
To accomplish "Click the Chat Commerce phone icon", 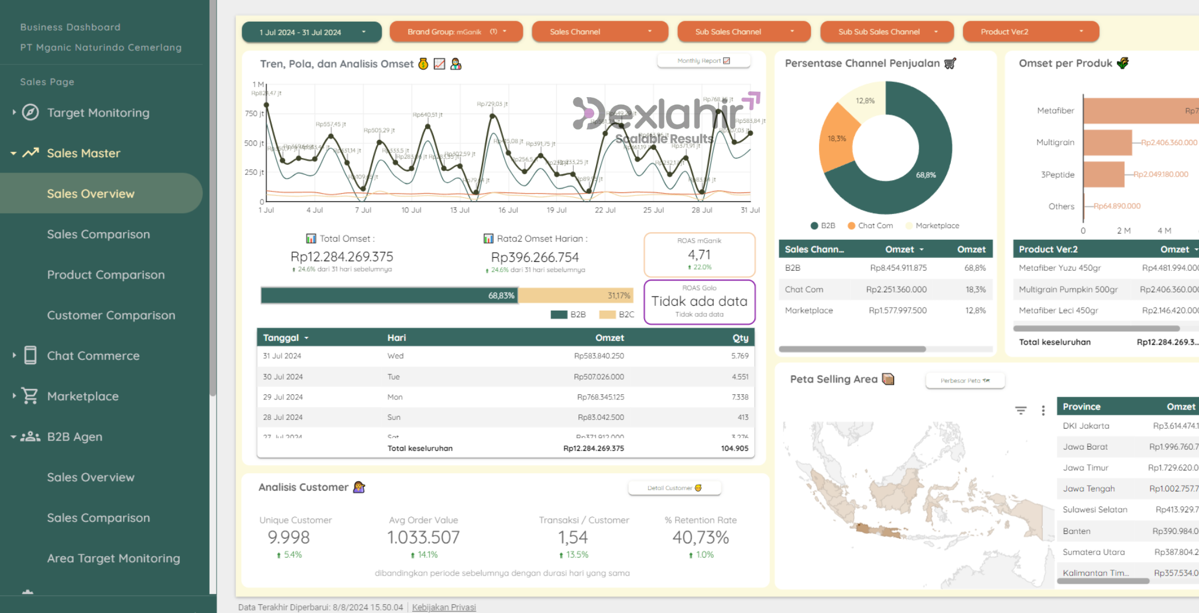I will [x=30, y=356].
